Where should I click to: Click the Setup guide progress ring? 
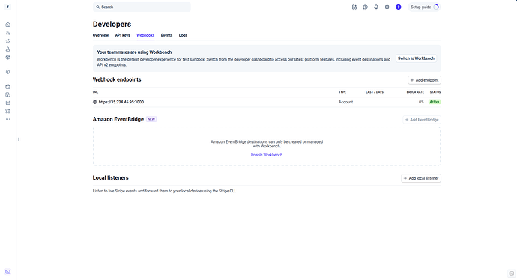[x=436, y=7]
